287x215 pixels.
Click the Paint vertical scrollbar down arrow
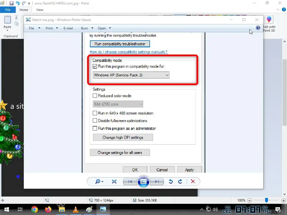(x=284, y=194)
